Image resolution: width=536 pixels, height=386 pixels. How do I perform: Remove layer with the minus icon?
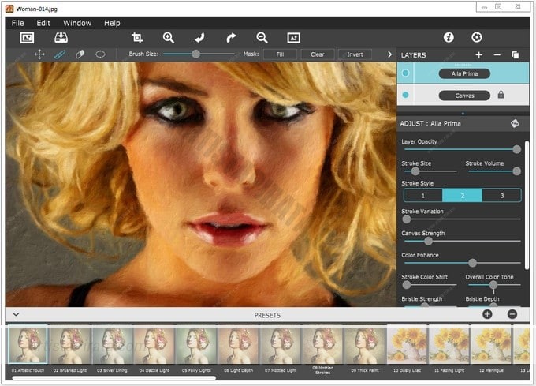(497, 54)
